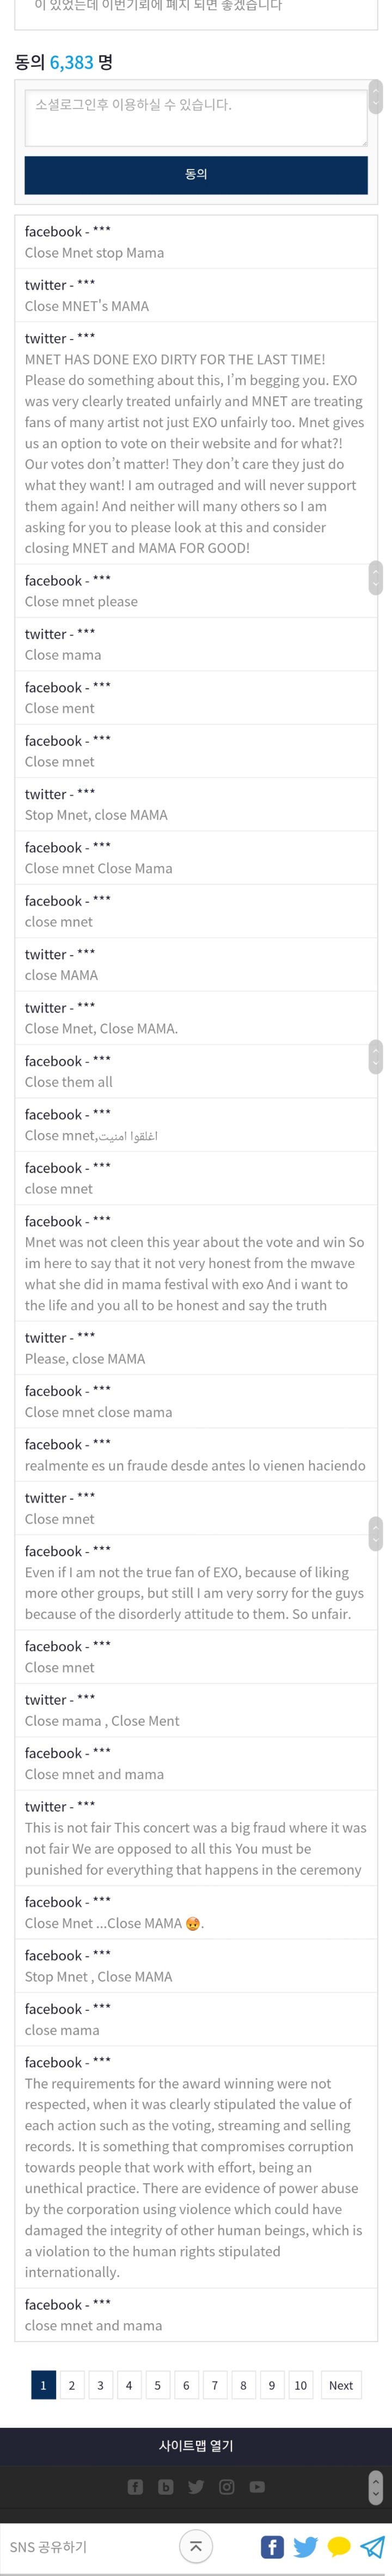
Task: Share the page via the Twitter bird icon
Action: (x=306, y=2546)
